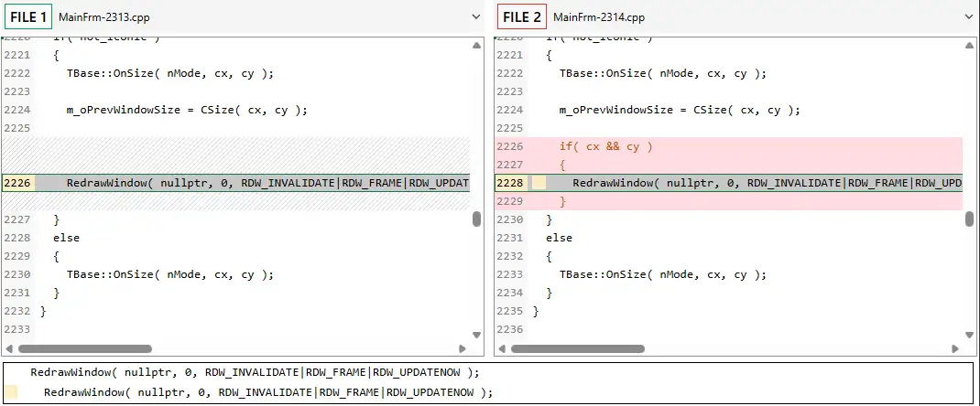The width and height of the screenshot is (980, 406).
Task: Click the red FILE 2 badge
Action: [521, 17]
